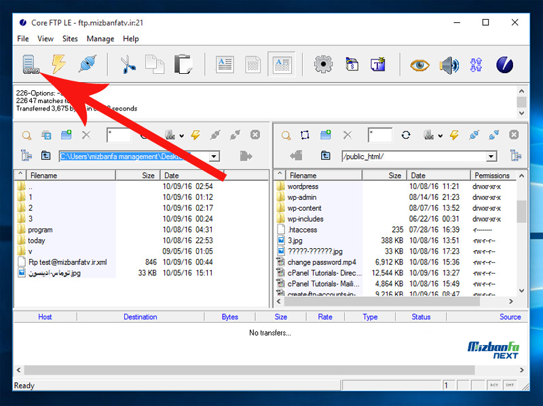The width and height of the screenshot is (543, 406).
Task: Sort remote list by Permissions column
Action: pyautogui.click(x=492, y=176)
